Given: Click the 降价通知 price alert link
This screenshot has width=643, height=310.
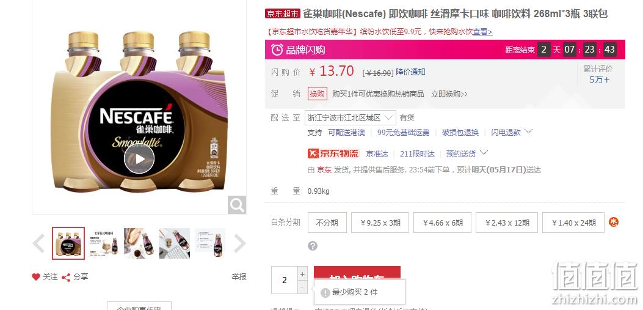Looking at the screenshot, I should (410, 72).
